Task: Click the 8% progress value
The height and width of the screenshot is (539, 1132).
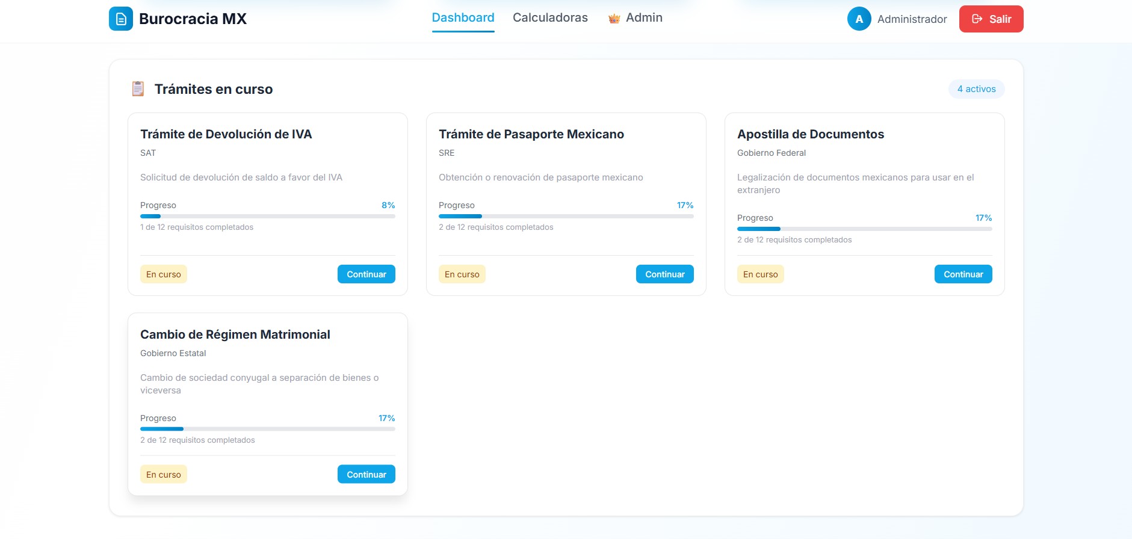Action: coord(388,205)
